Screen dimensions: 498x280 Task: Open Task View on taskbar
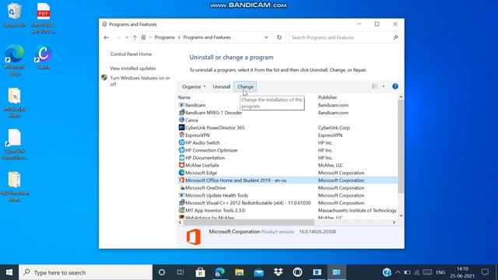[181, 272]
